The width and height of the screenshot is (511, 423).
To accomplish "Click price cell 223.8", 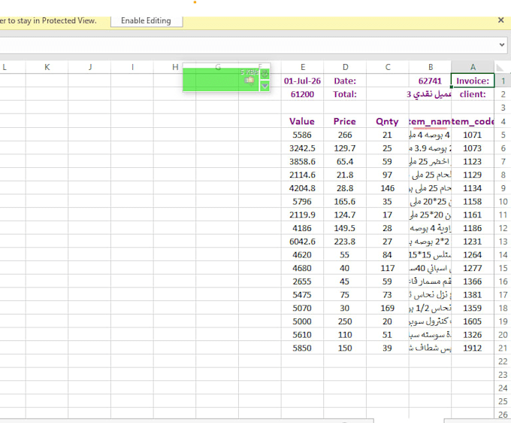I will tap(345, 242).
